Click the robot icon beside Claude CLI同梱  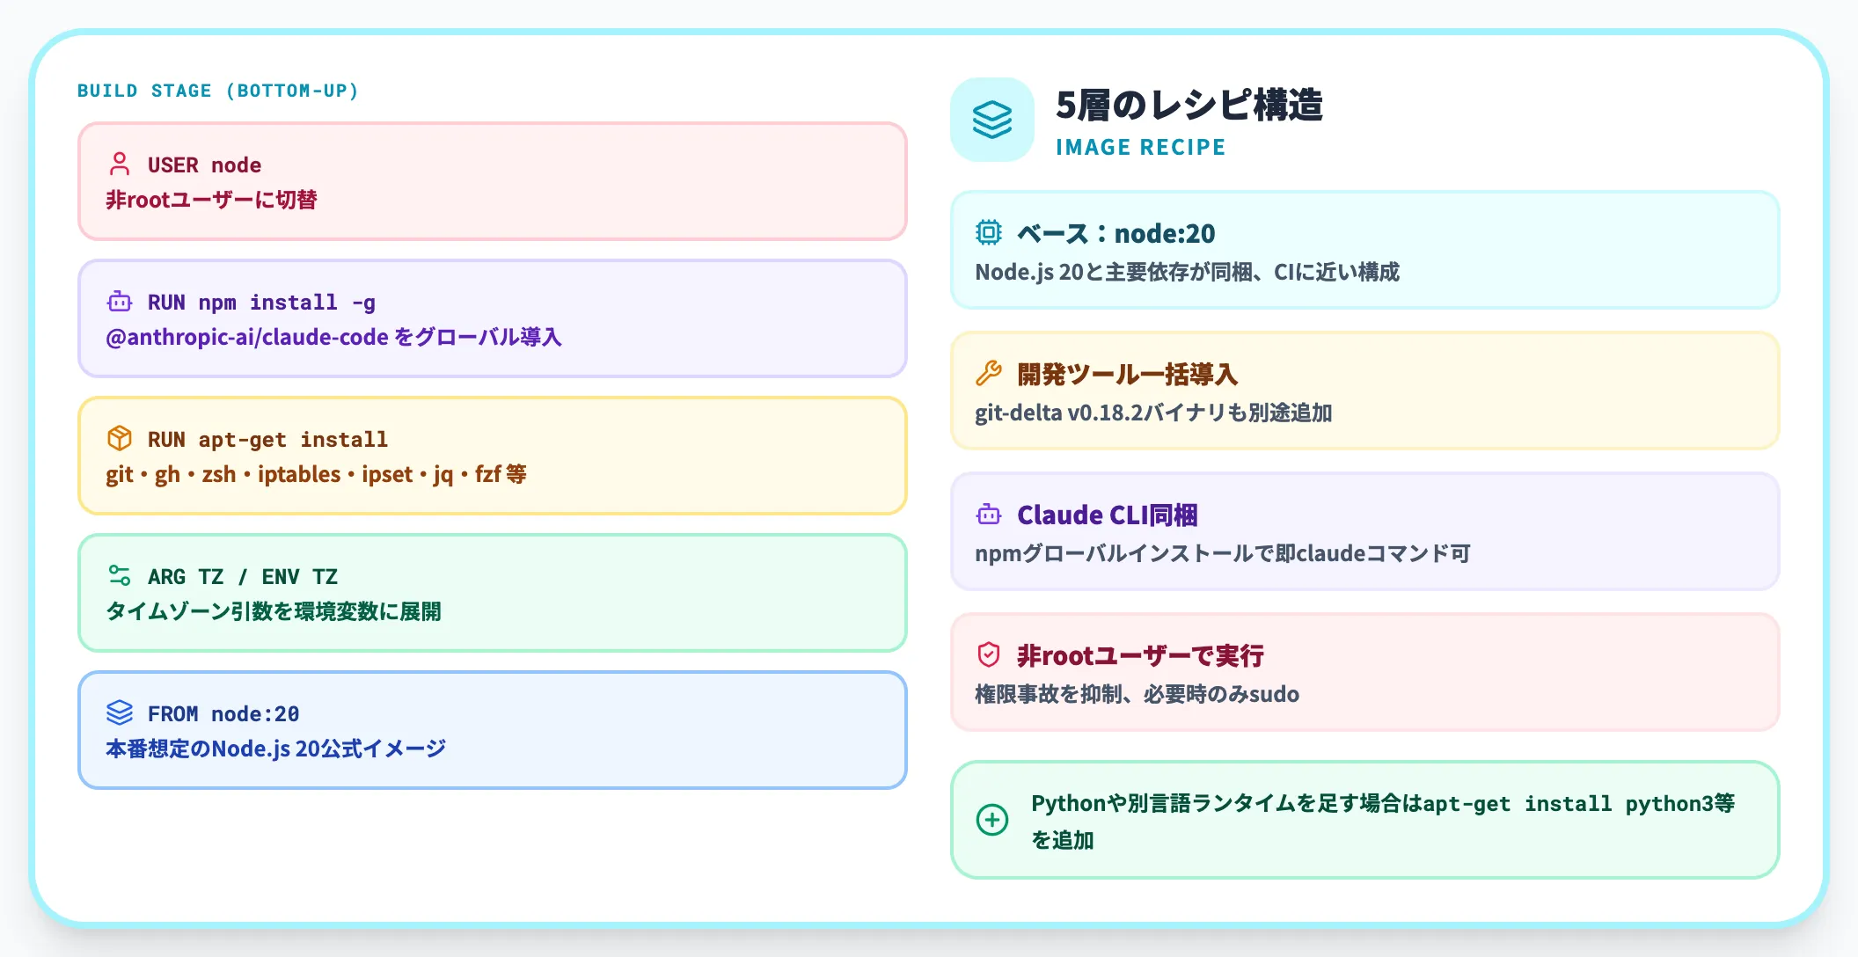click(989, 515)
